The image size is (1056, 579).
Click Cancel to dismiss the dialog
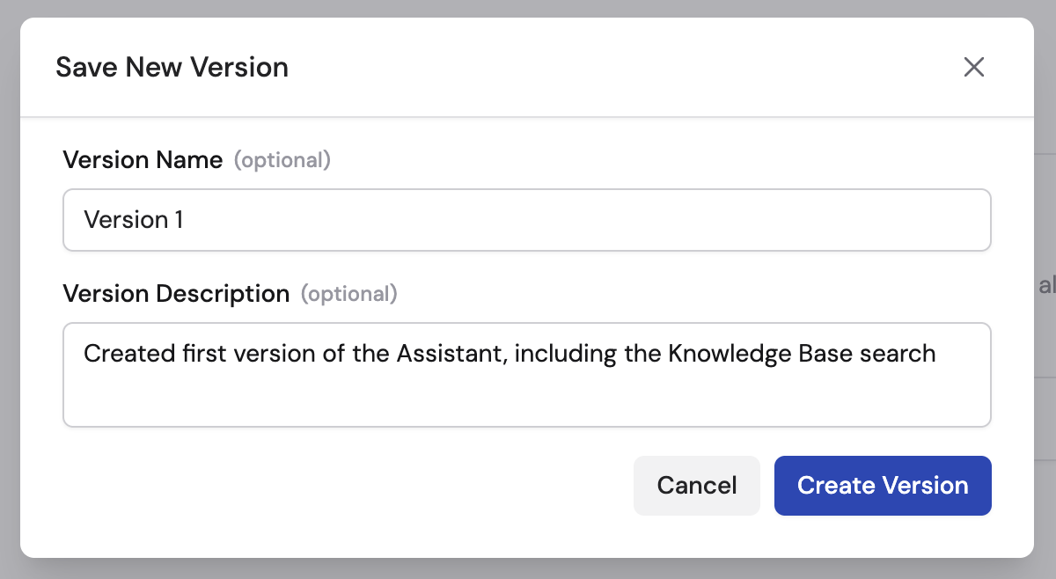(x=696, y=485)
